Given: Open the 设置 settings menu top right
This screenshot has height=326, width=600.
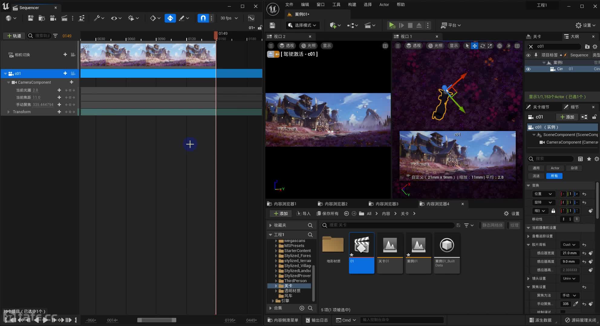Looking at the screenshot, I should pos(585,25).
